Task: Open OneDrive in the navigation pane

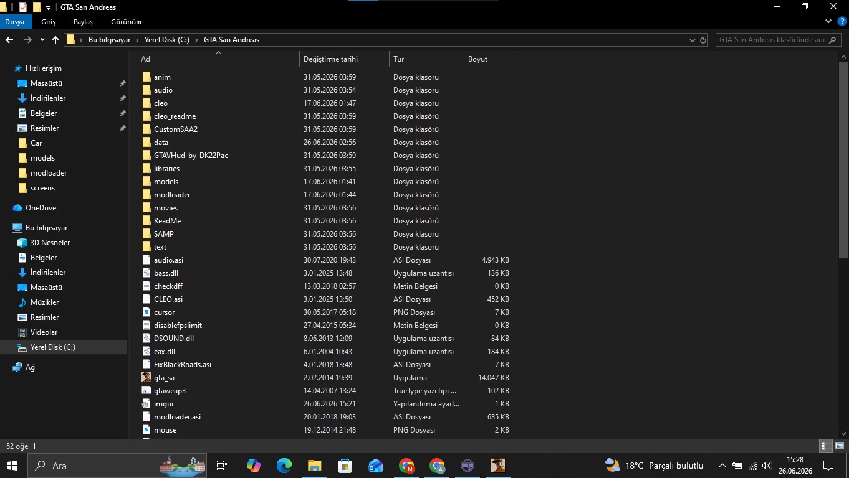Action: (41, 208)
